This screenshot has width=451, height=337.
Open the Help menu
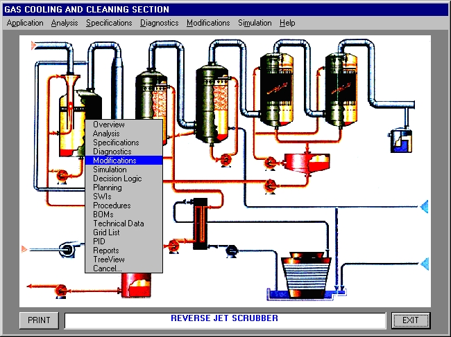287,23
